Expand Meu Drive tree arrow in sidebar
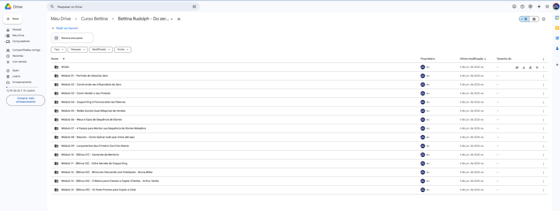Screen dimensions: 560x211 coord(5,35)
